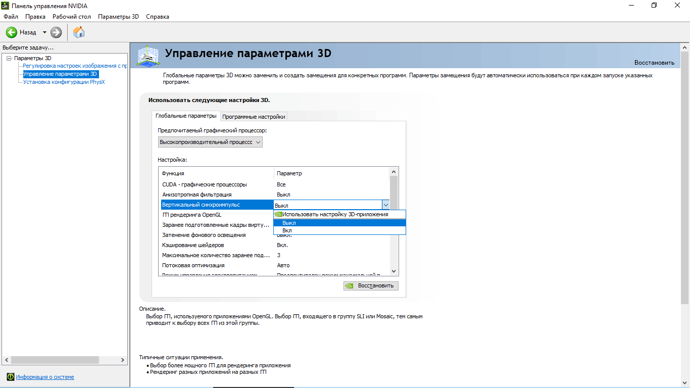Select ГП рендеринга OpenGL row
The image size is (690, 388).
[x=217, y=215]
